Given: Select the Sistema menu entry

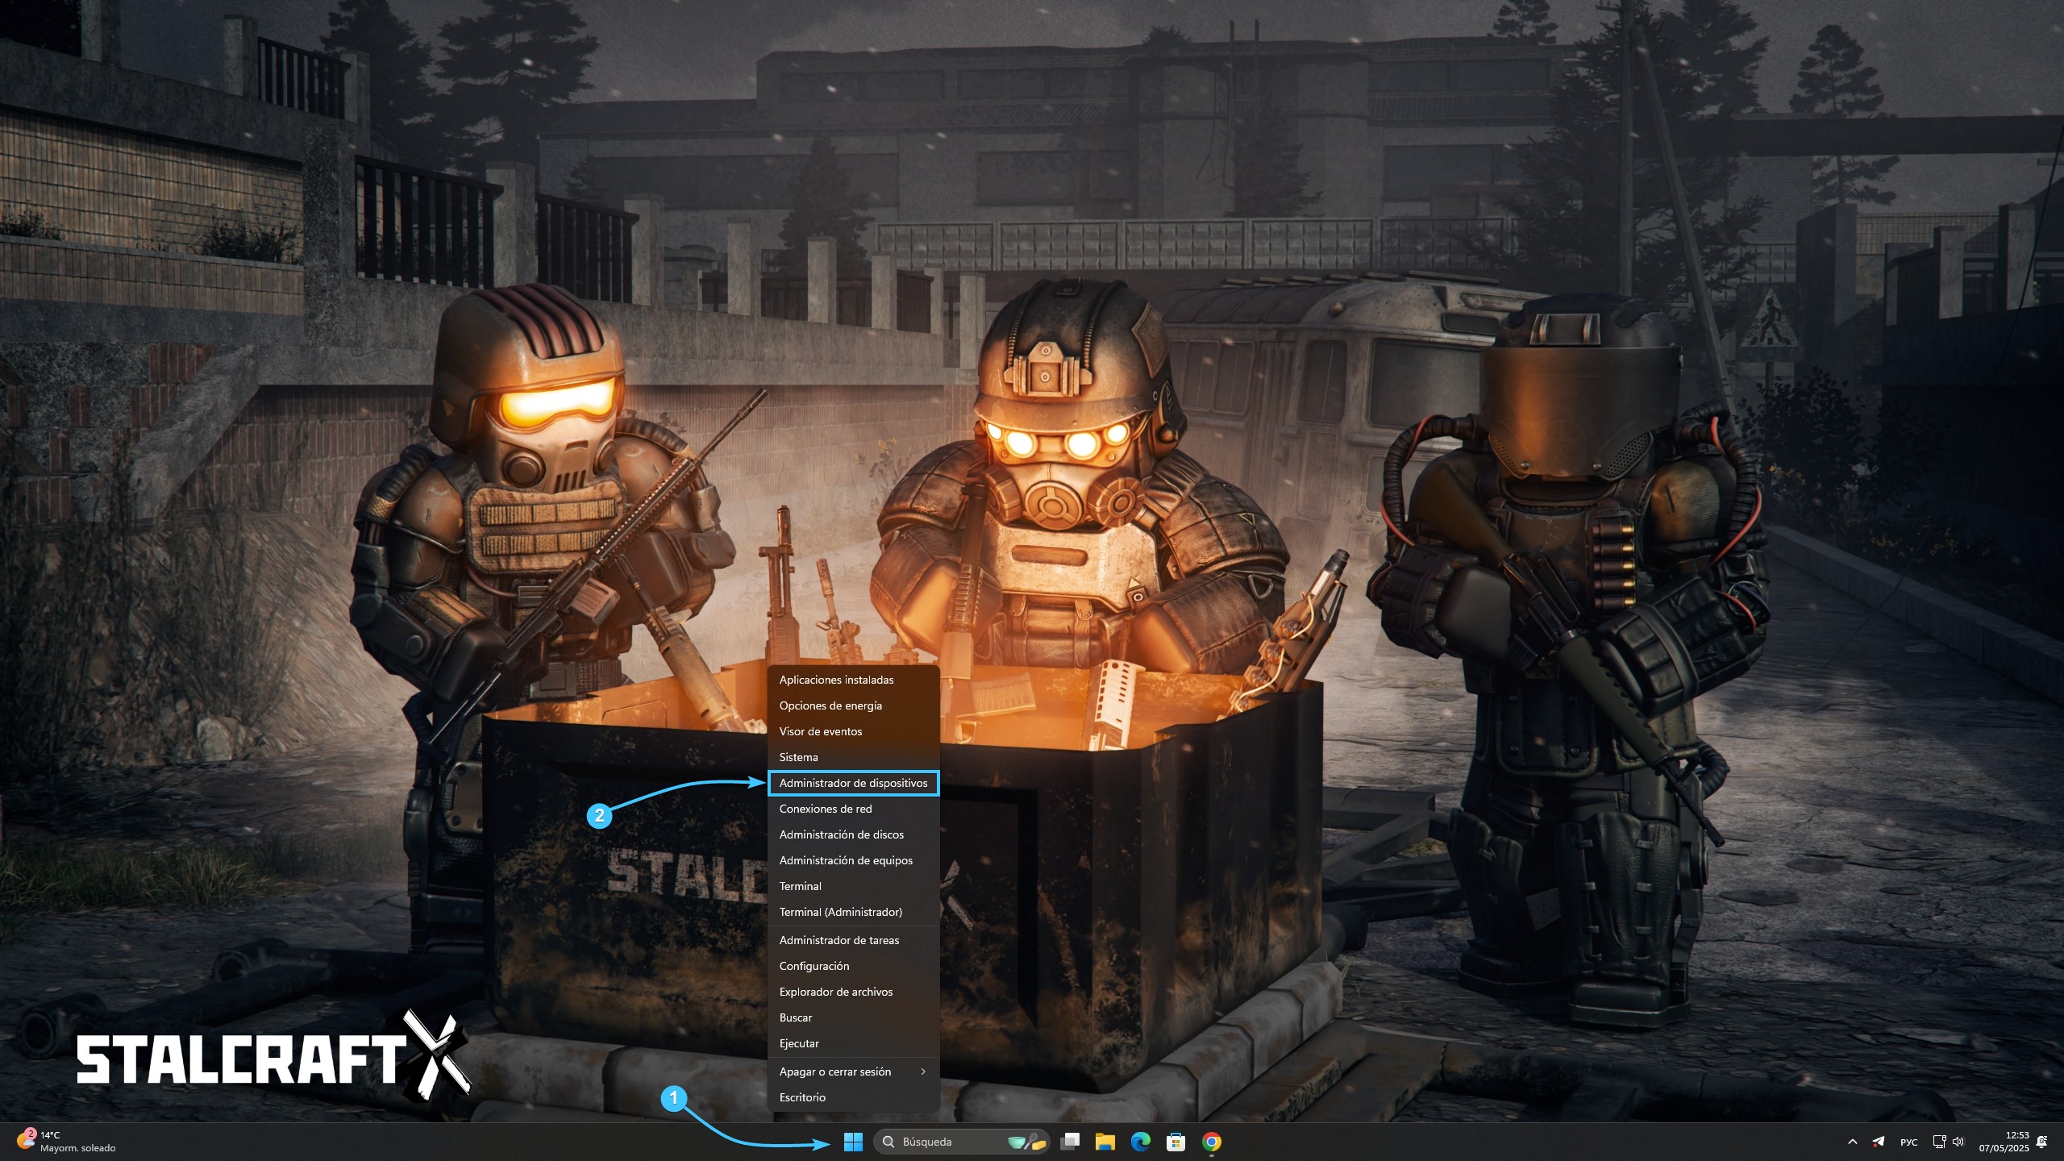Looking at the screenshot, I should [x=854, y=757].
